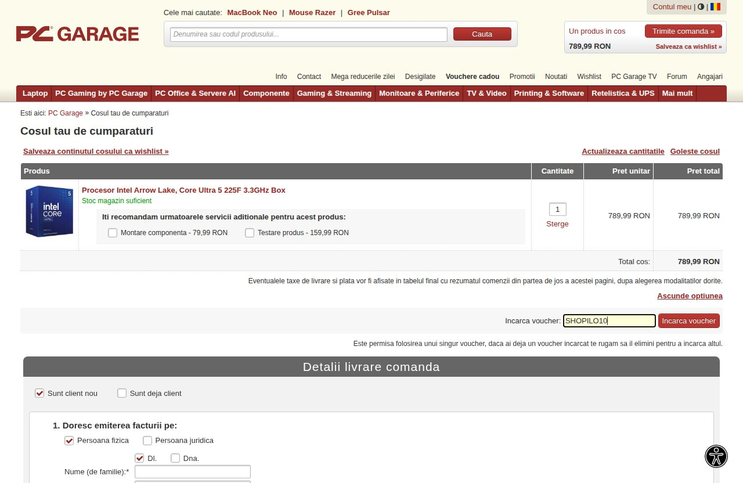743x483 pixels.
Task: Expand the Mai mult menu
Action: [x=677, y=93]
